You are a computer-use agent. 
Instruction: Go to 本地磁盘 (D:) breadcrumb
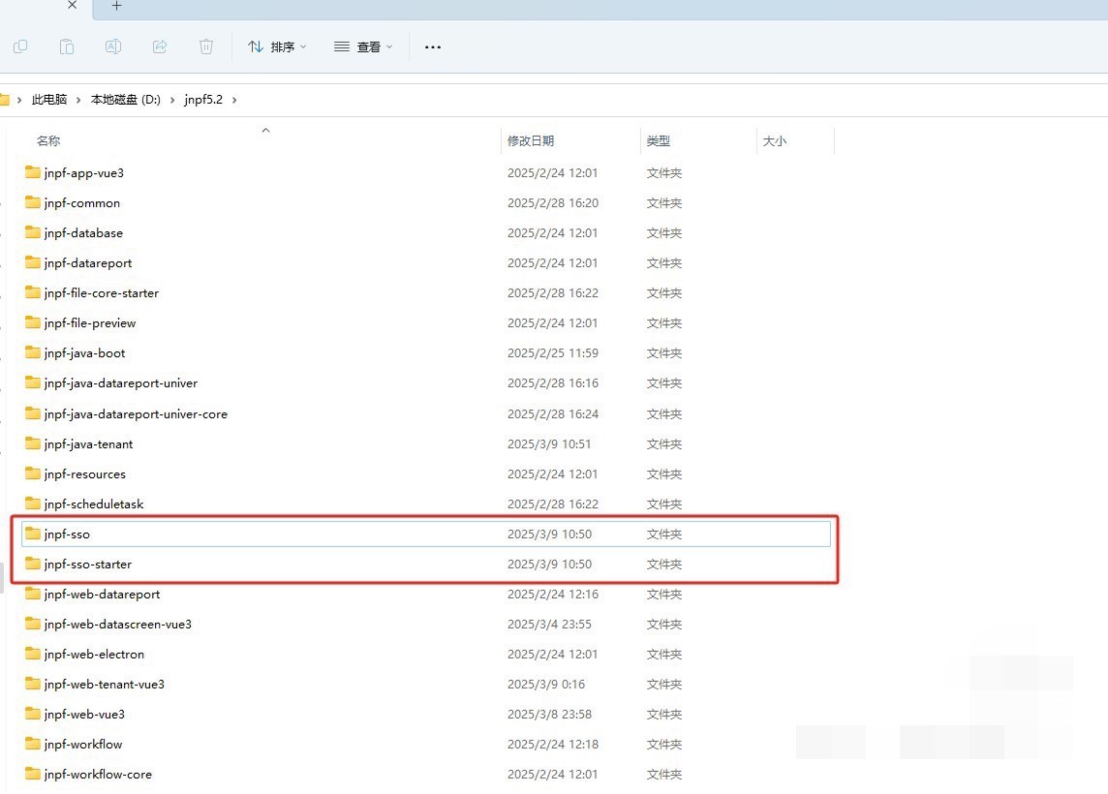125,100
